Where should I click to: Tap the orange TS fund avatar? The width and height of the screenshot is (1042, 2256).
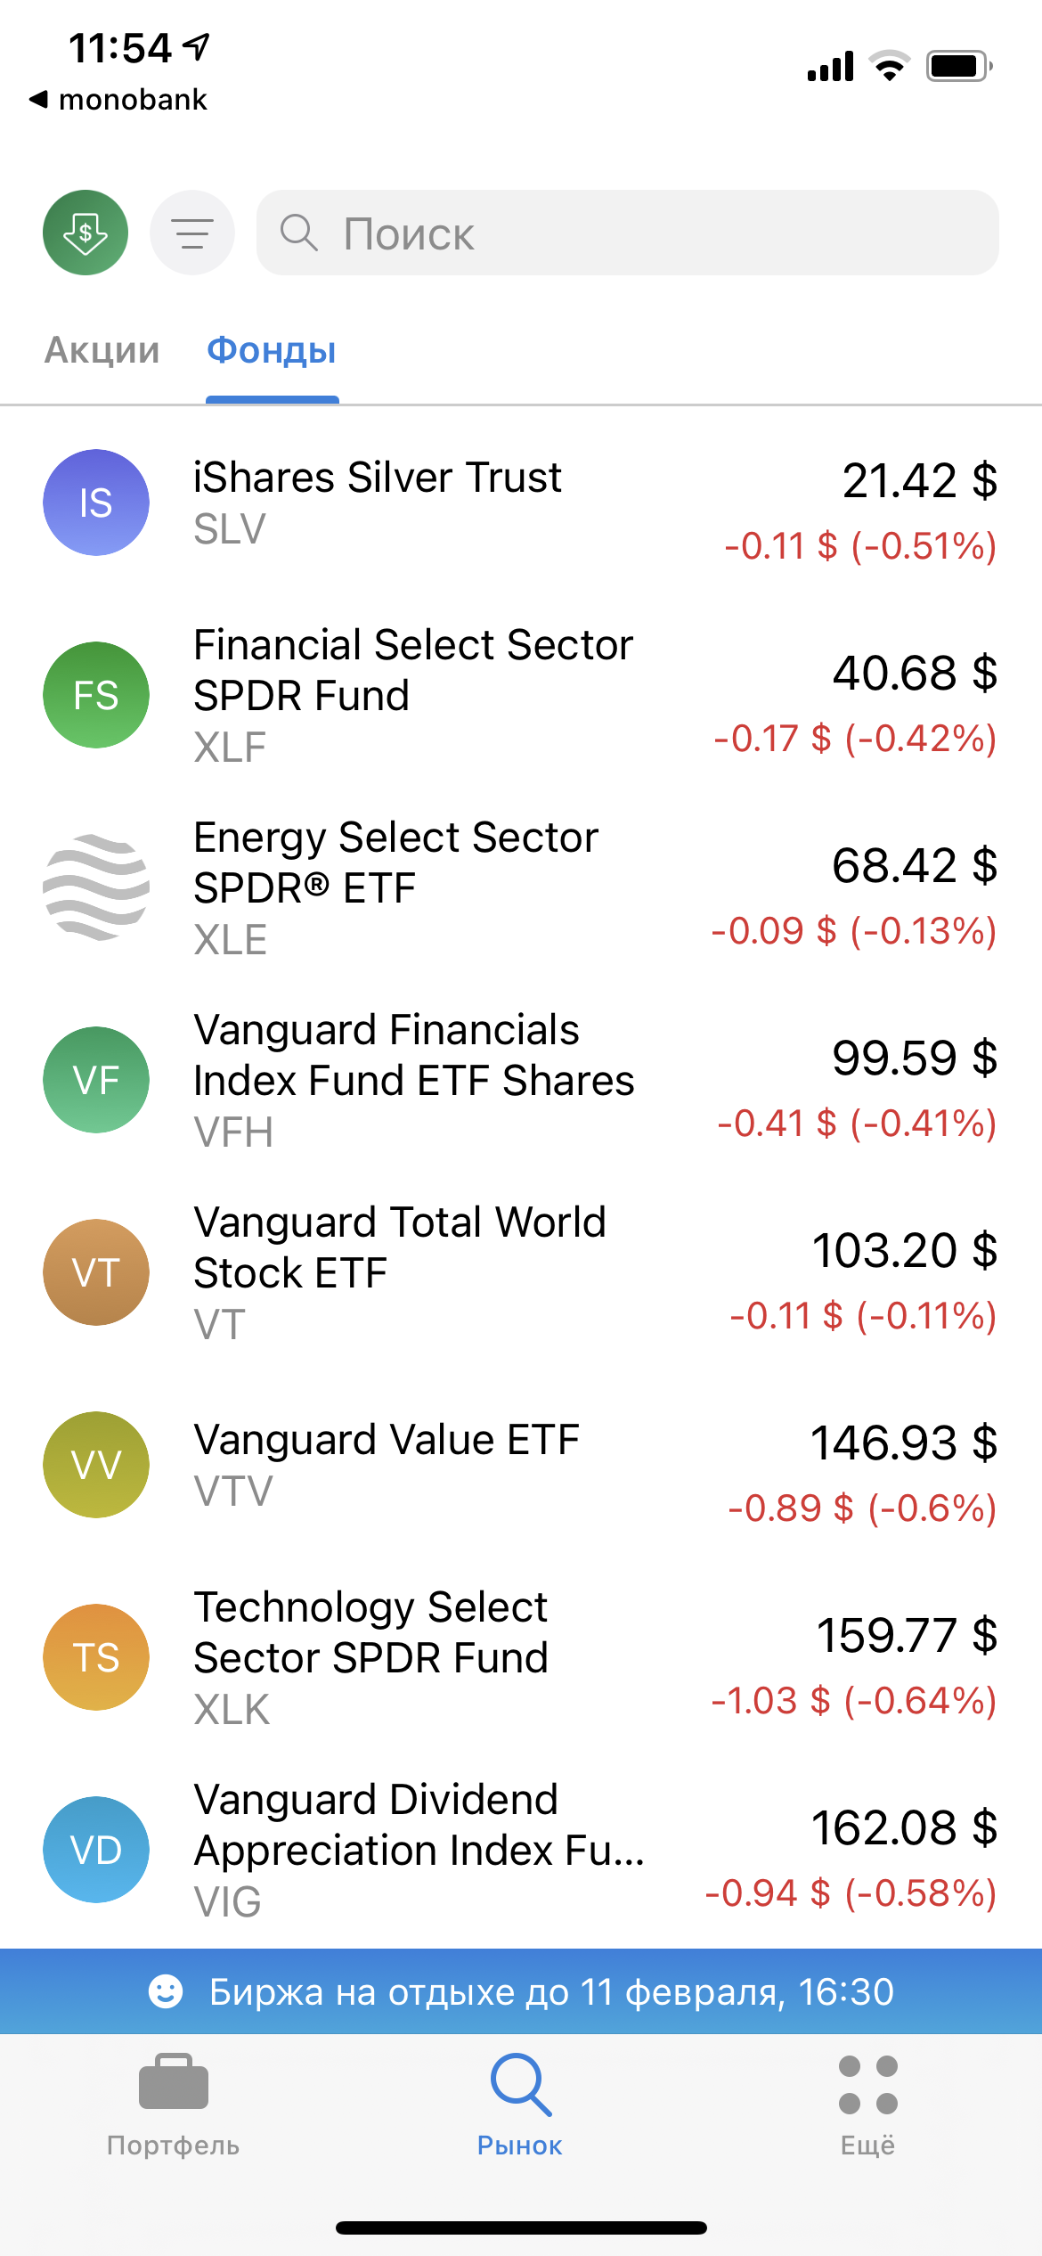[96, 1657]
